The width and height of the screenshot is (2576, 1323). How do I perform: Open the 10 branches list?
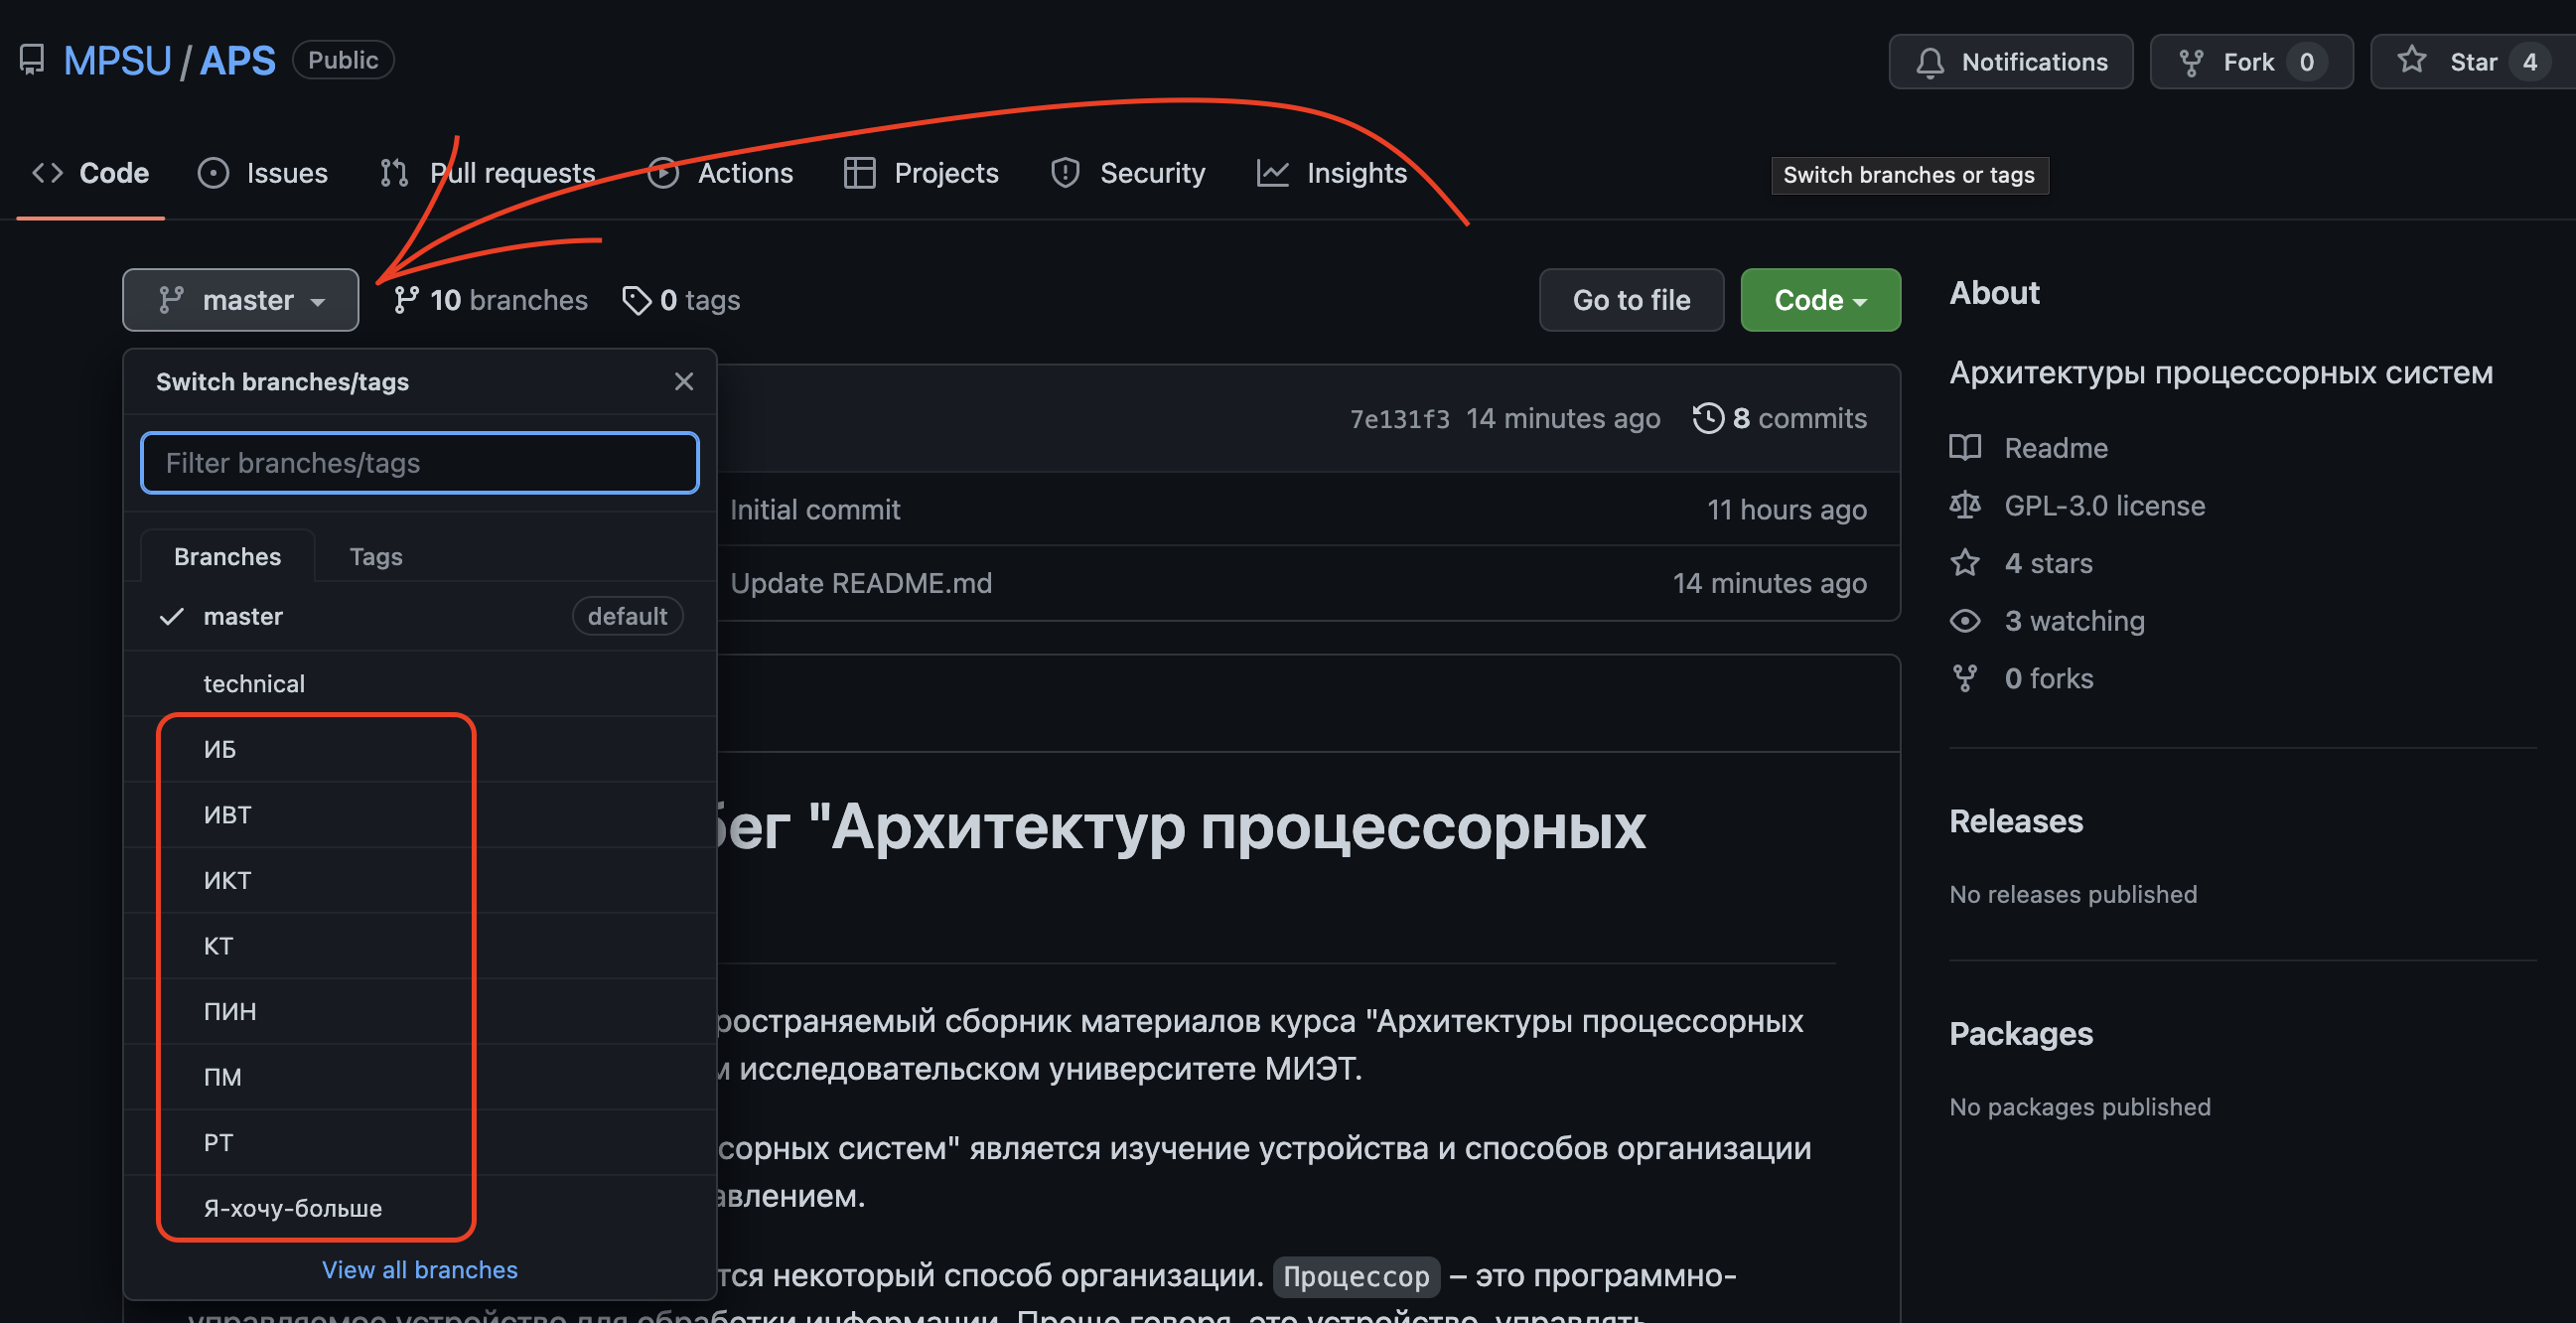point(490,300)
